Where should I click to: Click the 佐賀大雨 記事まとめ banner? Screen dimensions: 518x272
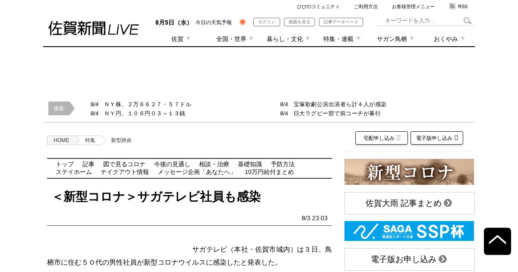click(410, 203)
